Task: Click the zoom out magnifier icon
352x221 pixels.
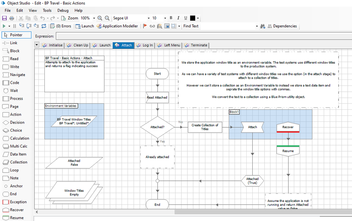Action: [x=107, y=18]
